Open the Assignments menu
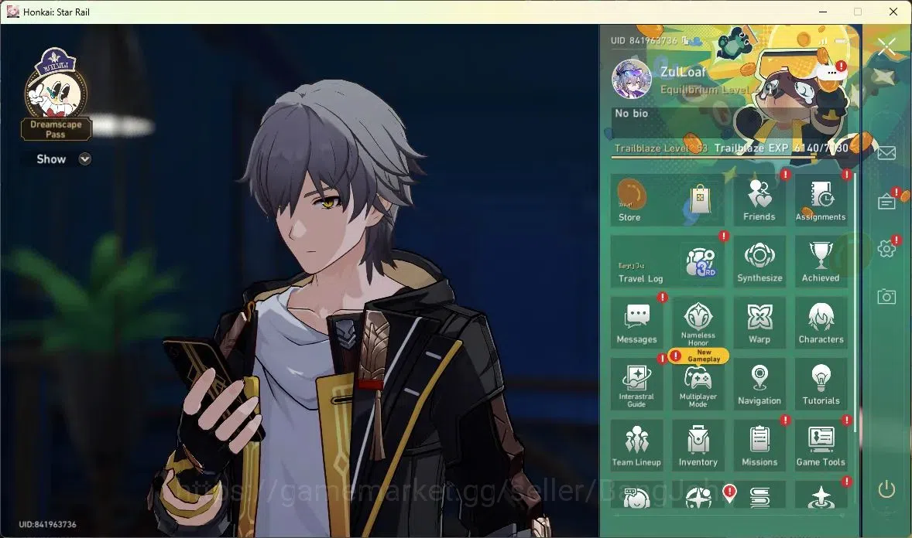912x538 pixels. coord(821,200)
